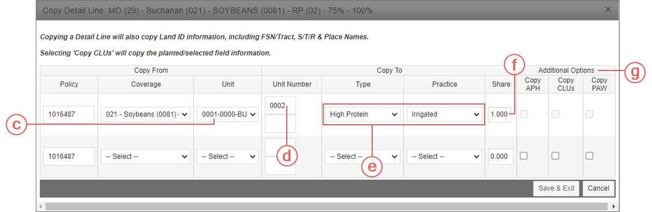Image resolution: width=652 pixels, height=212 pixels.
Task: Enable Copy PAW in second row
Action: pyautogui.click(x=589, y=156)
